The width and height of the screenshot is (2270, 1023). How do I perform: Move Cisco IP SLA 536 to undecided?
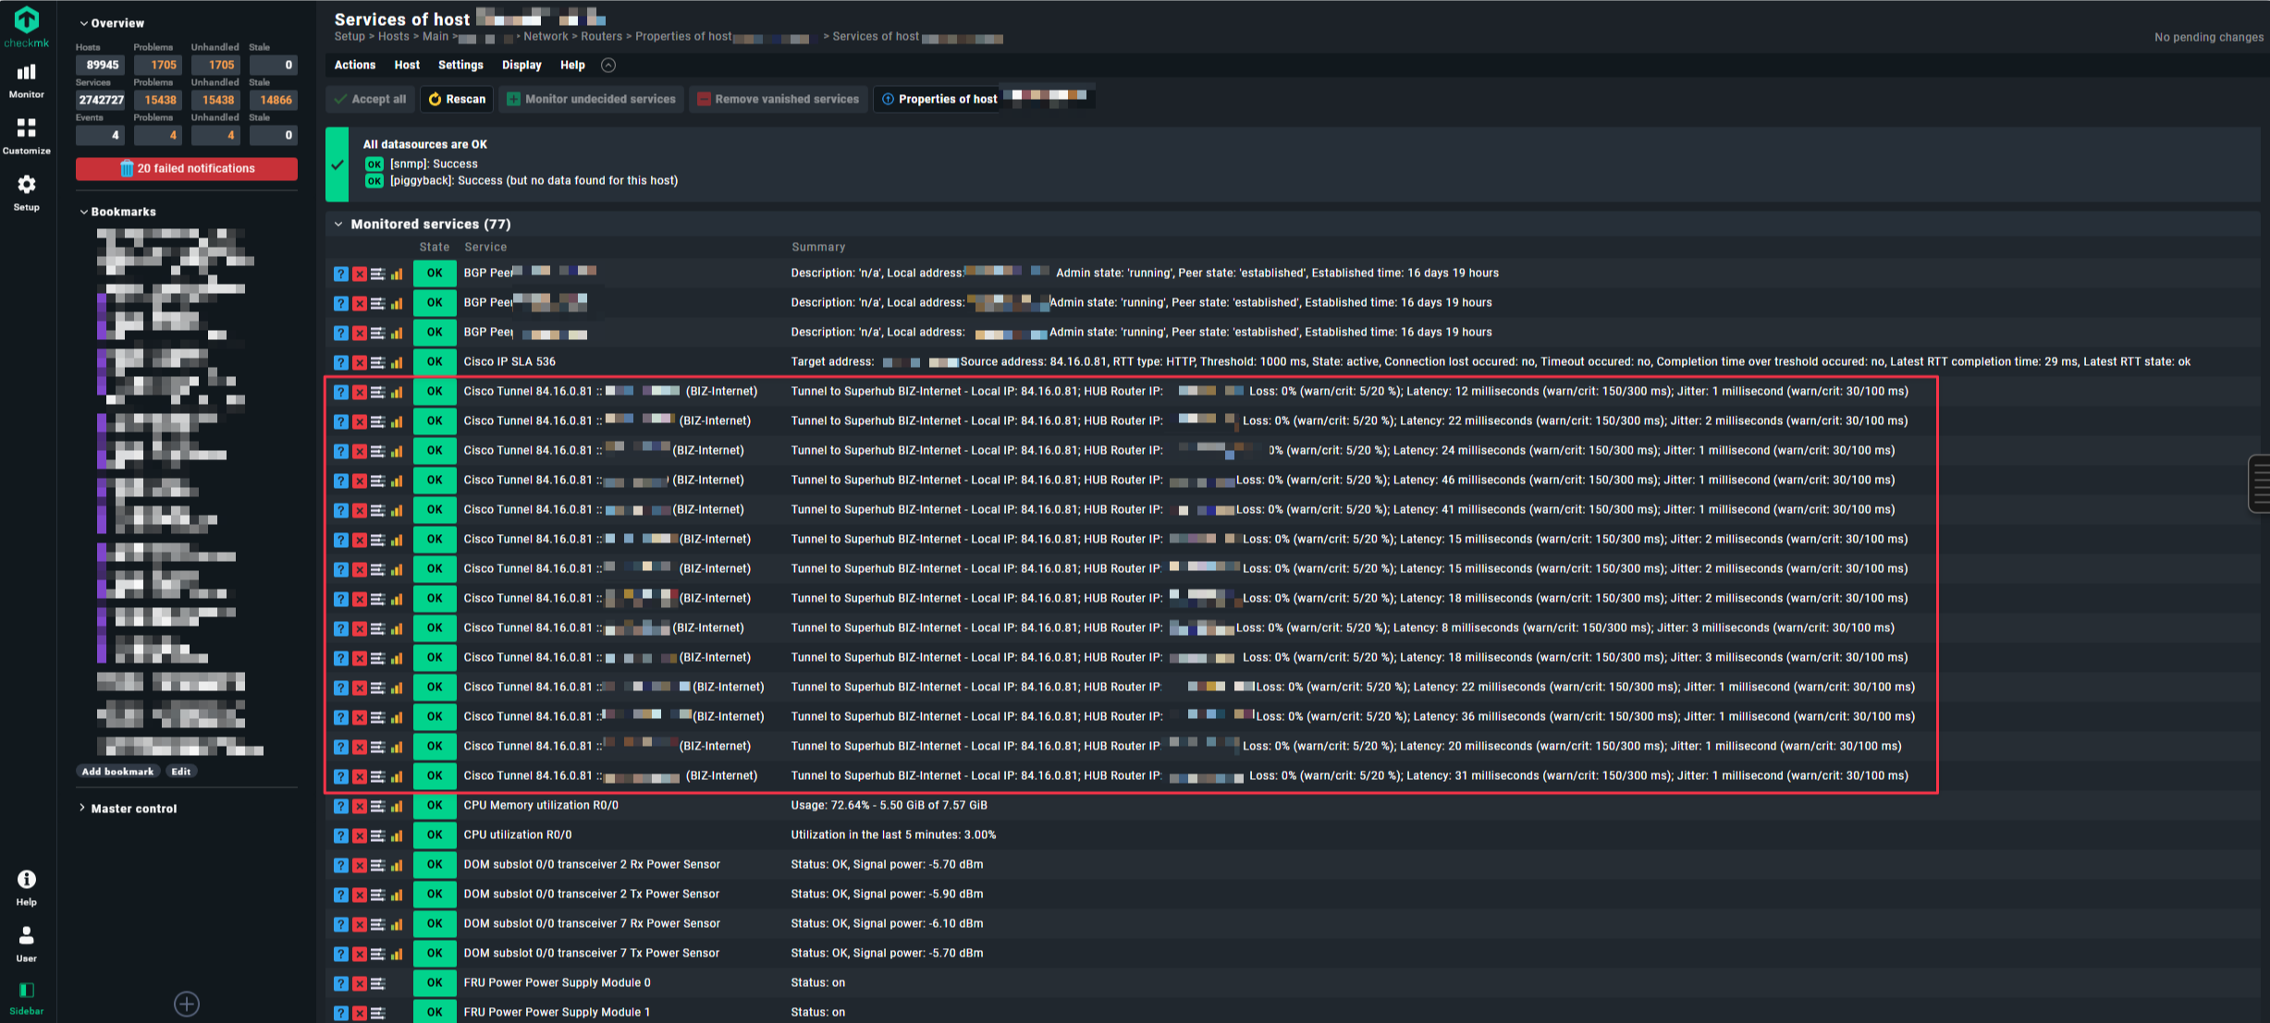341,362
